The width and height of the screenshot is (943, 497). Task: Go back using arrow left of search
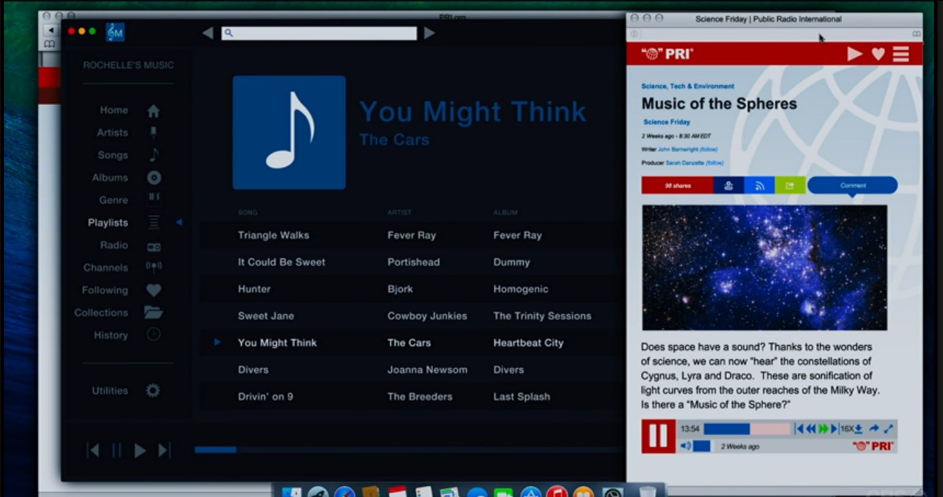coord(208,33)
